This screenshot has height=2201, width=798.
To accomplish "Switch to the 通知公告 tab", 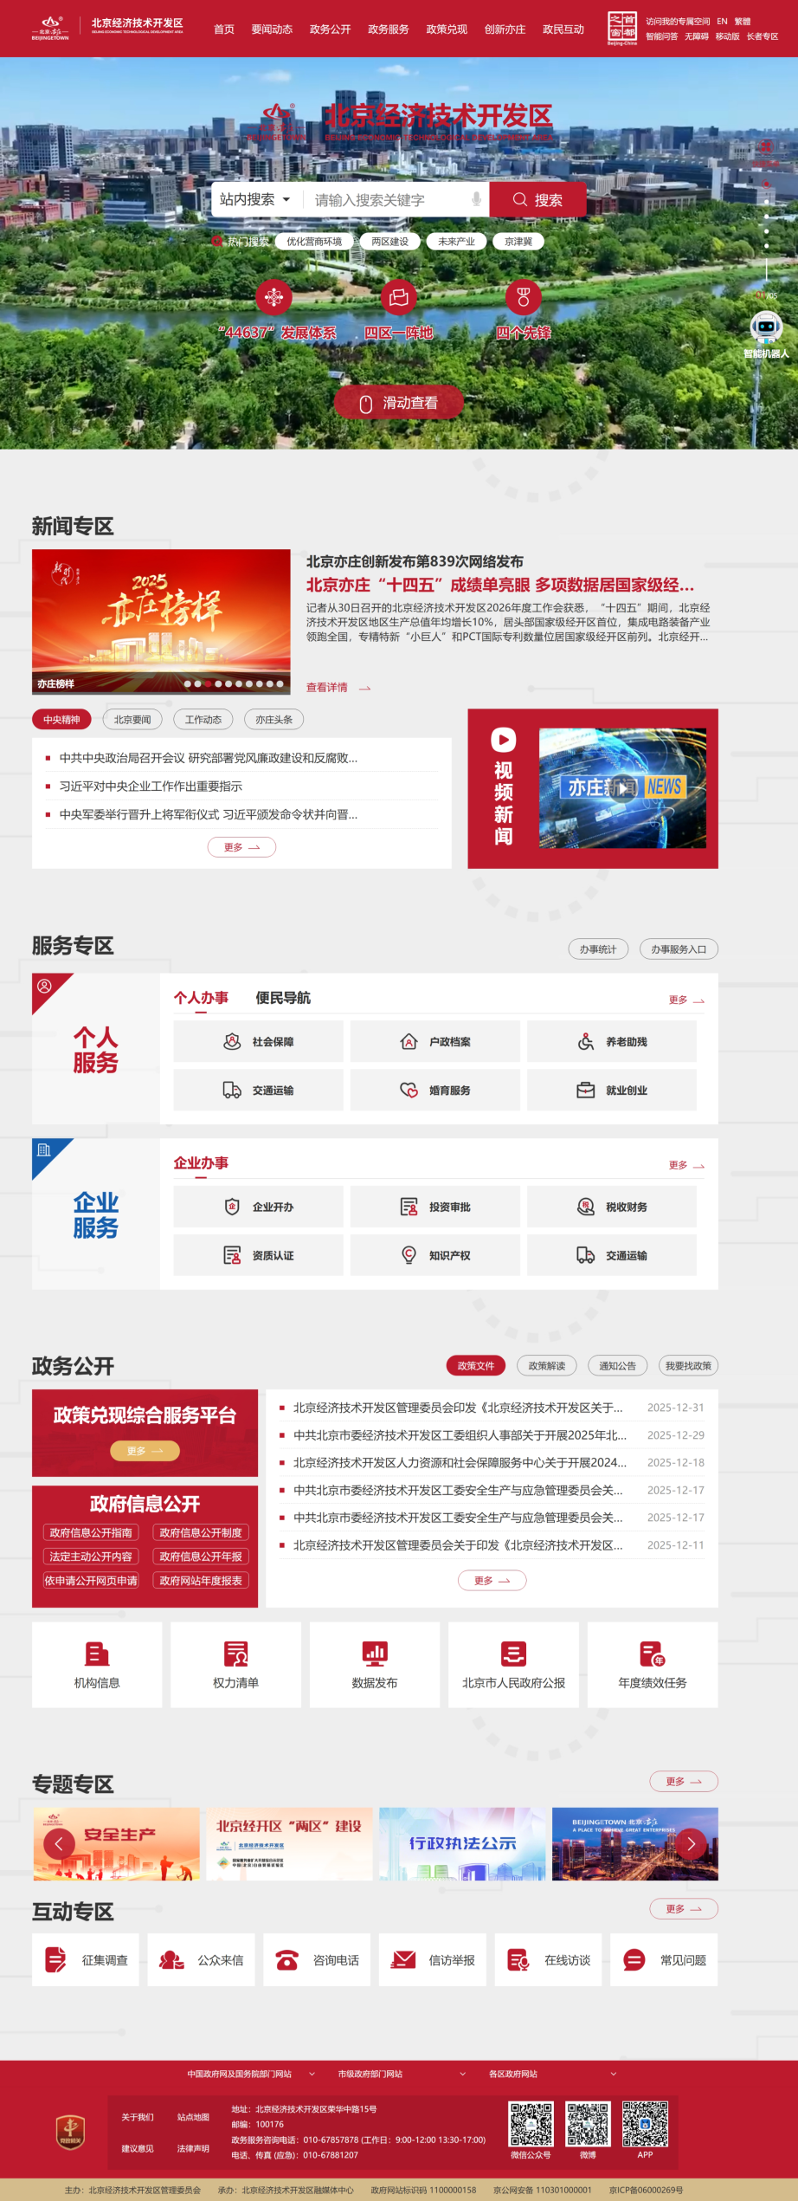I will (x=618, y=1366).
